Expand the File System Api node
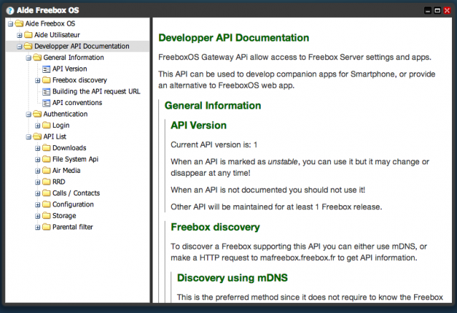Screen dimensions: 457x313 (37, 159)
